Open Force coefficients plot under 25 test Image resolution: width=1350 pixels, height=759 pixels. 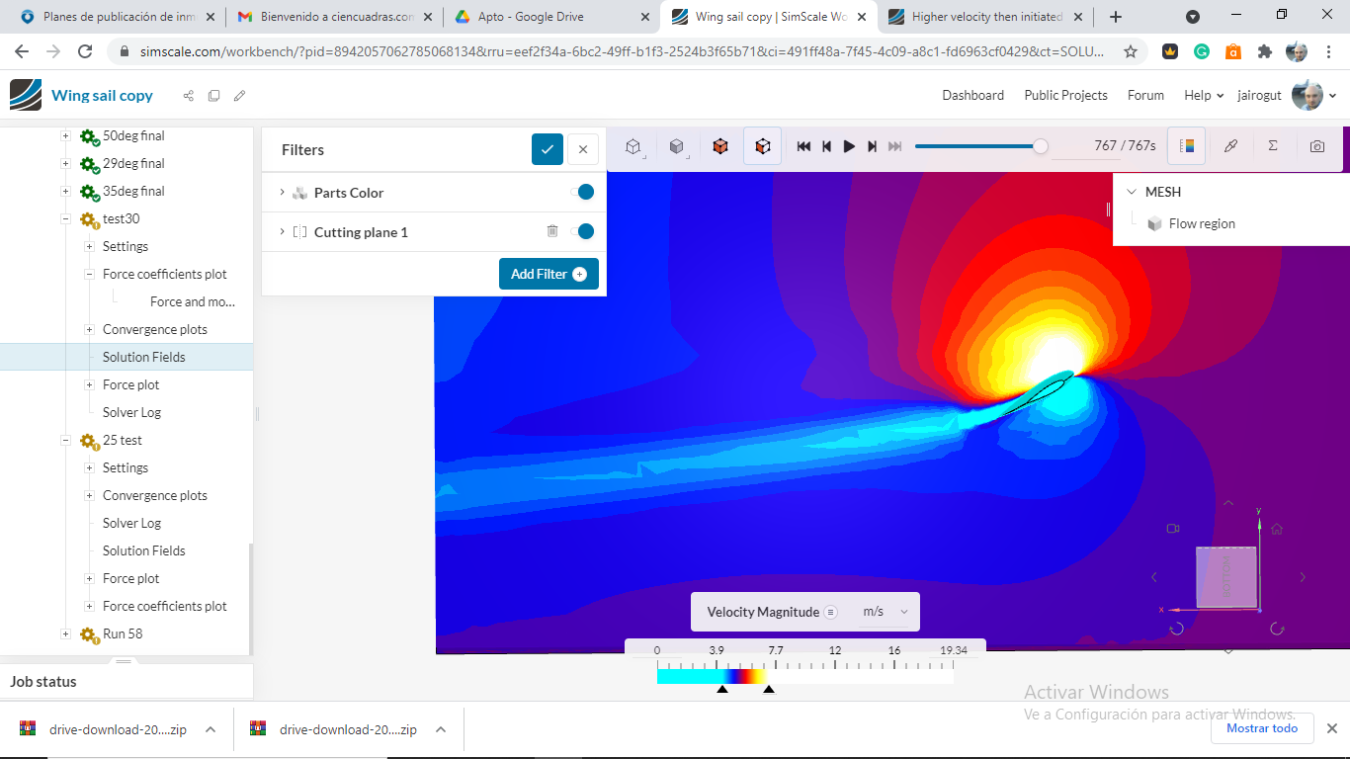165,606
